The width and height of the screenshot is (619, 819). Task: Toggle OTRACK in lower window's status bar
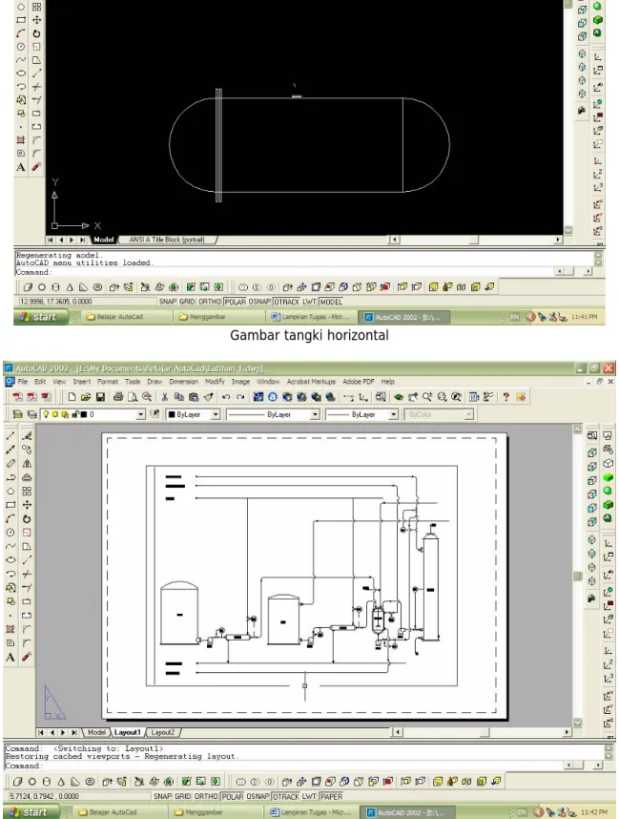click(286, 796)
